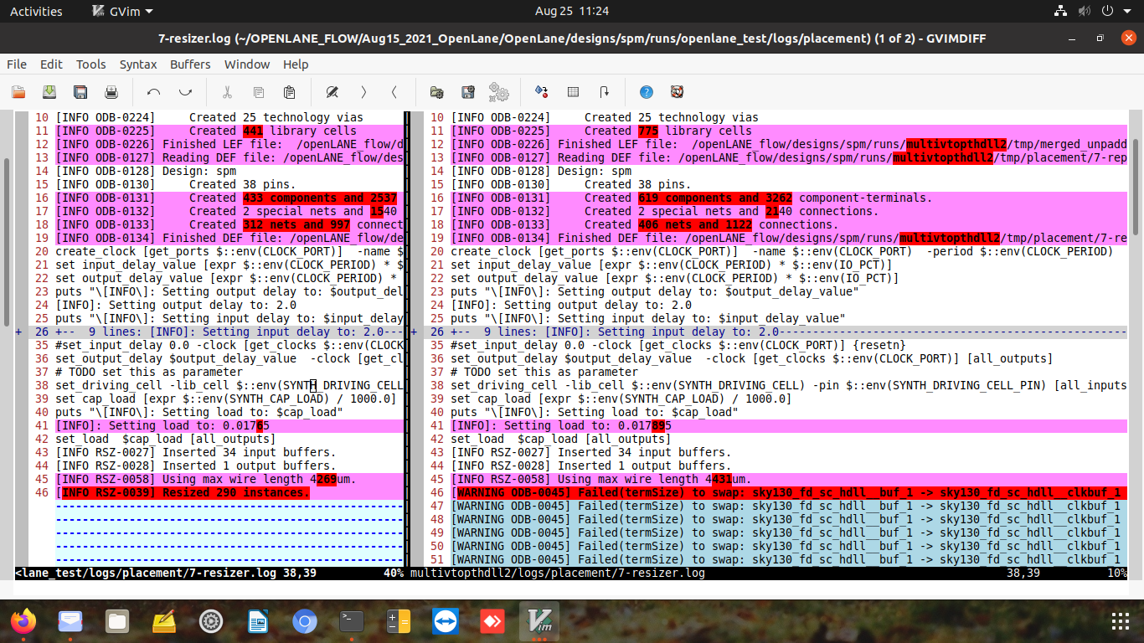This screenshot has height=643, width=1144.
Task: Click the Find Previous chevron icon
Action: tap(394, 92)
